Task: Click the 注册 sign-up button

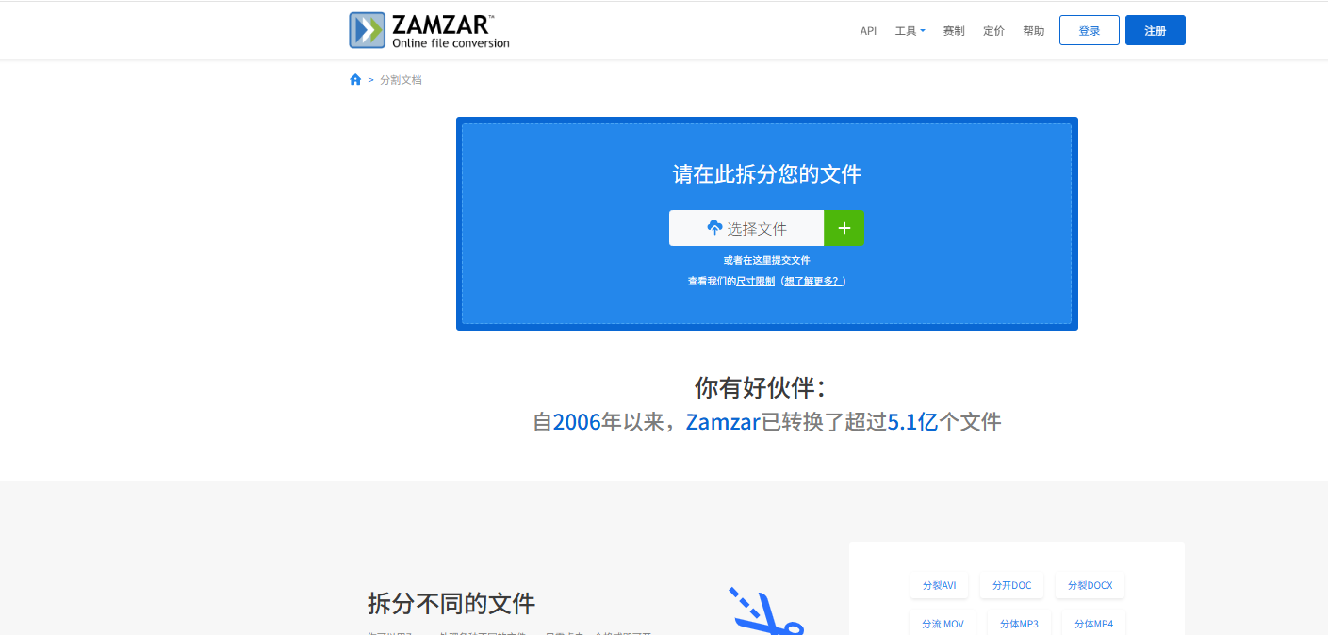Action: pos(1156,30)
